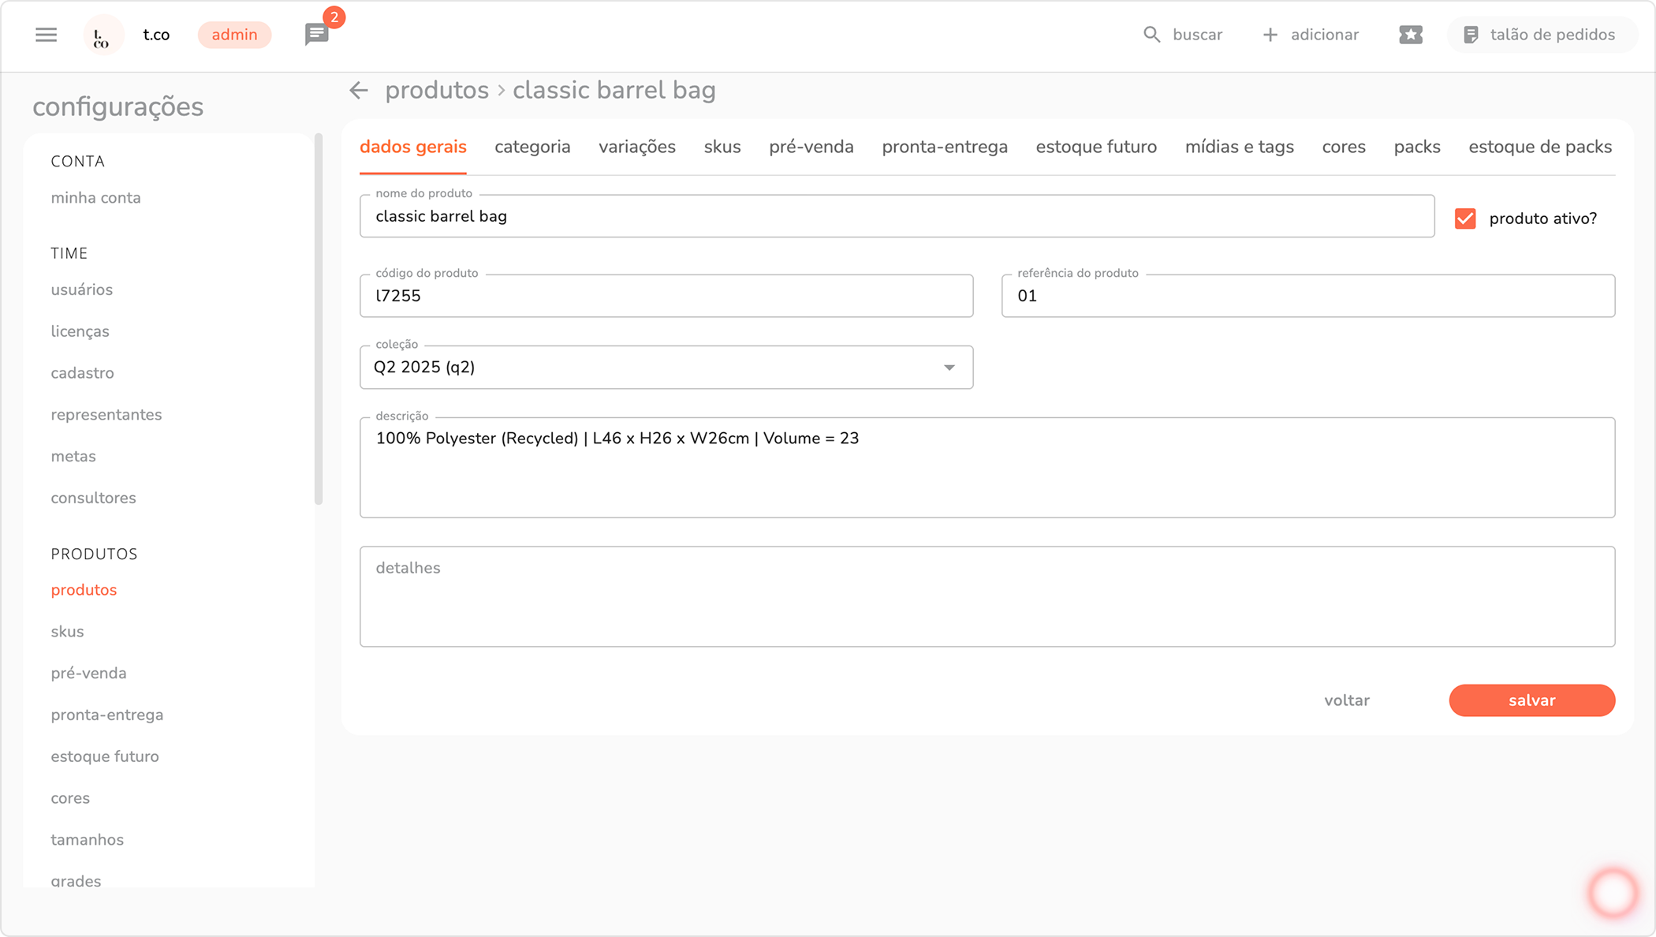Open representantes in the sidebar
The height and width of the screenshot is (937, 1656).
pos(106,415)
